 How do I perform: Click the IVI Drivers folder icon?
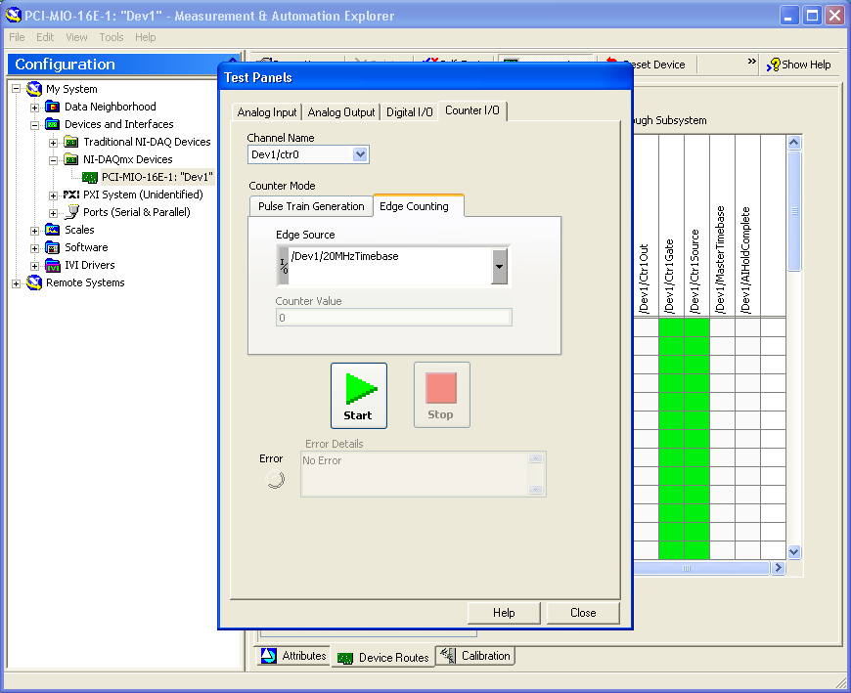53,265
